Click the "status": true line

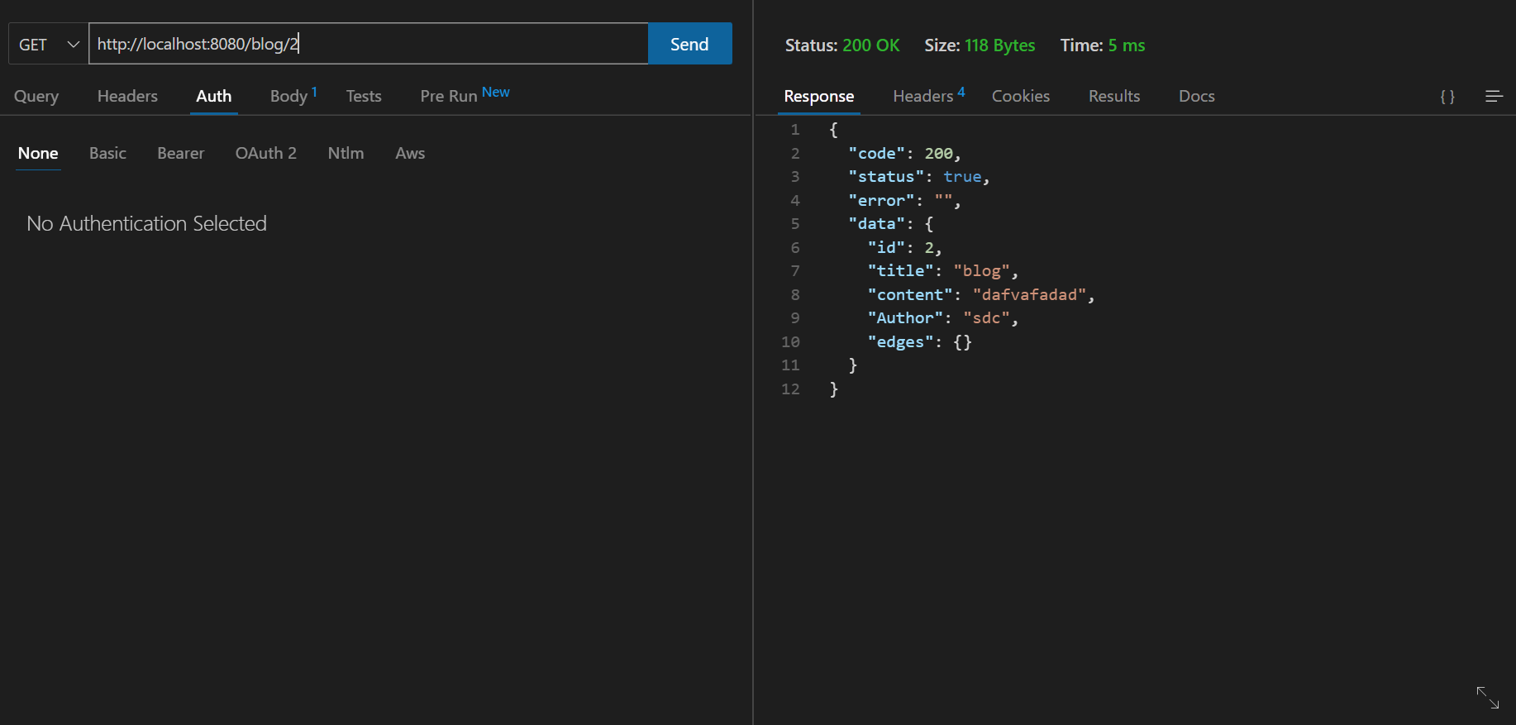coord(919,177)
